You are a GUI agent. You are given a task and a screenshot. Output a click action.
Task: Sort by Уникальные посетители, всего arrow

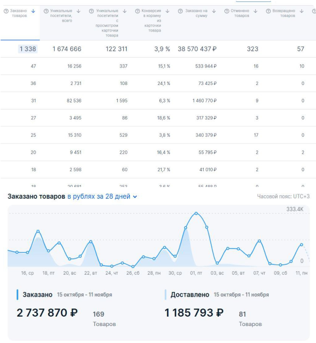point(78,11)
